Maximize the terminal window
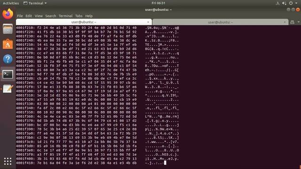The height and width of the screenshot is (169, 301). coord(293,9)
